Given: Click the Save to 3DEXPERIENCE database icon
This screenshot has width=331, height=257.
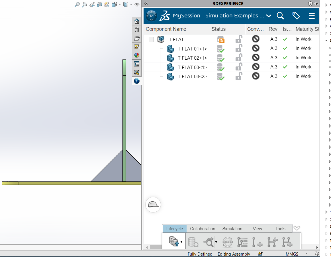Looking at the screenshot, I should pos(174,242).
